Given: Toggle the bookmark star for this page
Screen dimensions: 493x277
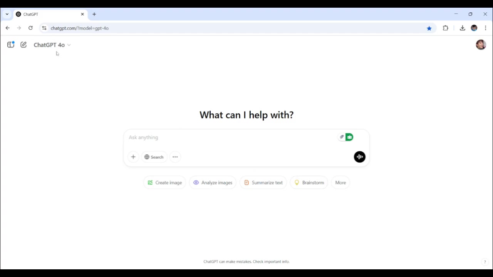Looking at the screenshot, I should (429, 28).
